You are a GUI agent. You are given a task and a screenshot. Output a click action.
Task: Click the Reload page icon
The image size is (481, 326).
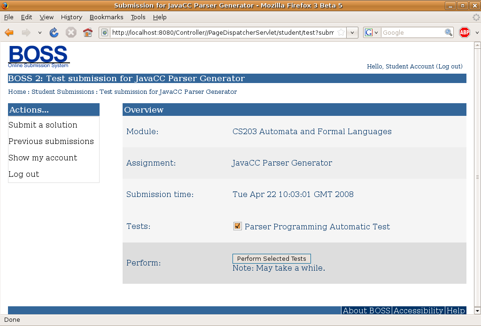point(54,32)
